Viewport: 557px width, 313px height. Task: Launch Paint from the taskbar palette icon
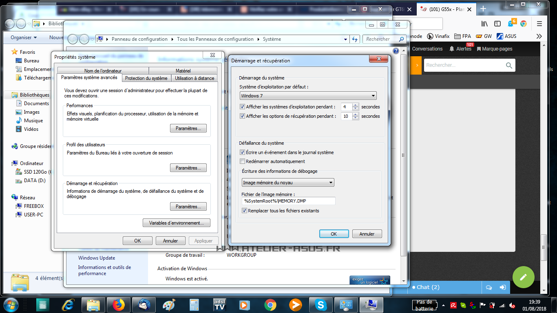coord(169,305)
